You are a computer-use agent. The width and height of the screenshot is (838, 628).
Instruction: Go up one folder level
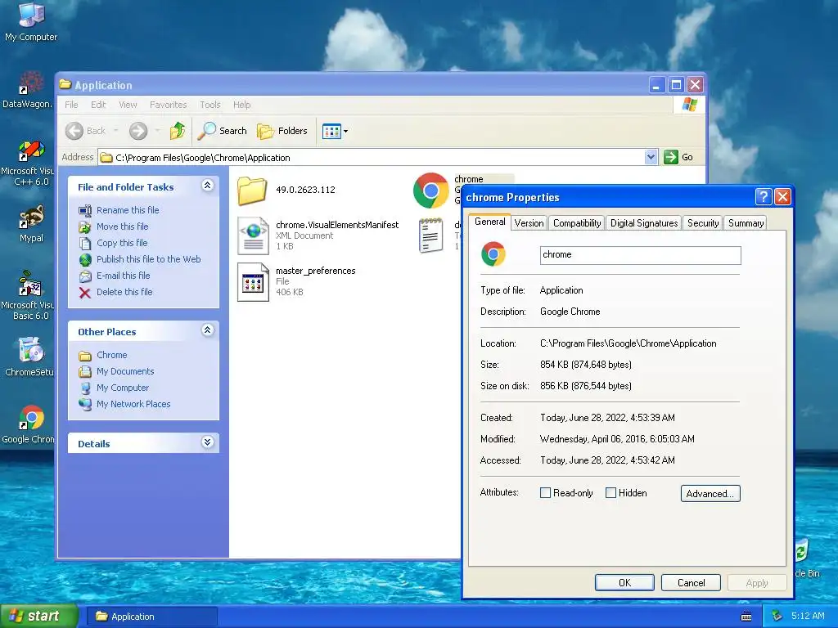tap(178, 131)
